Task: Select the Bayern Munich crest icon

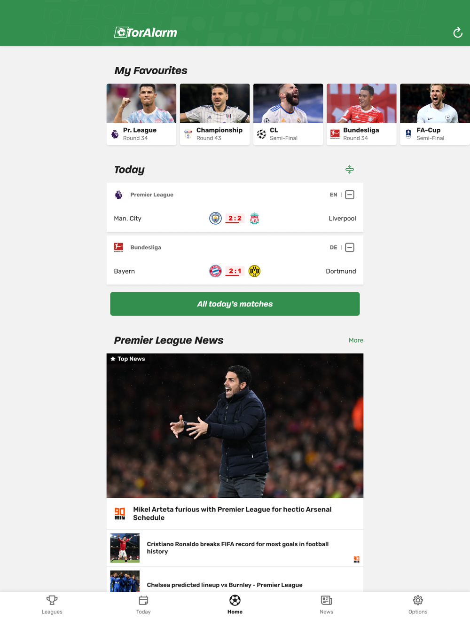Action: tap(215, 271)
